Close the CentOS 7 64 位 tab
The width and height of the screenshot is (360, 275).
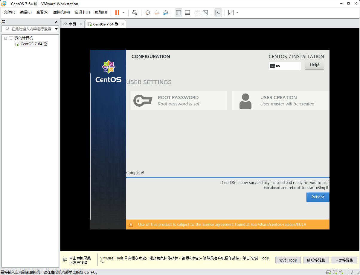122,24
